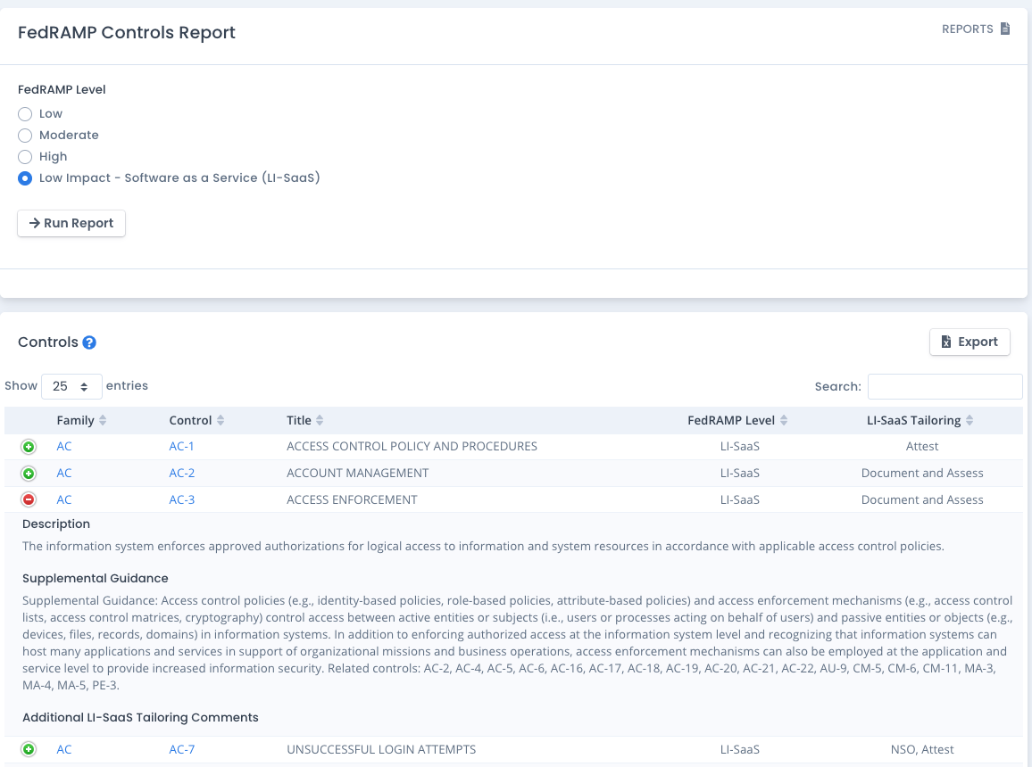Expand the AC-1 row with green plus

[x=29, y=447]
